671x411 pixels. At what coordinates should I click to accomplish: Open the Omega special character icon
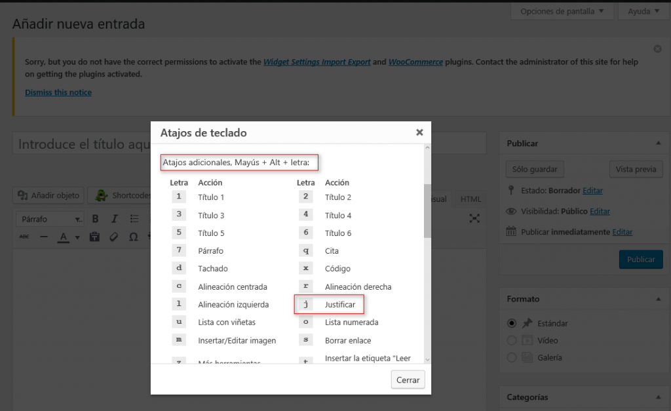click(133, 237)
